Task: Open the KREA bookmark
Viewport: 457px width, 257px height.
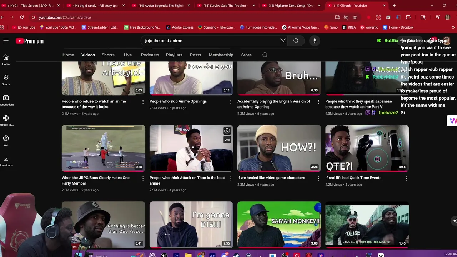Action: (349, 27)
